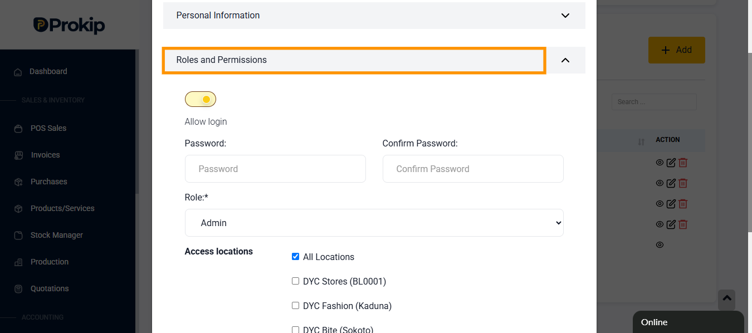Viewport: 752px width, 333px height.
Task: Click the view eye icon in first row
Action: click(x=660, y=163)
